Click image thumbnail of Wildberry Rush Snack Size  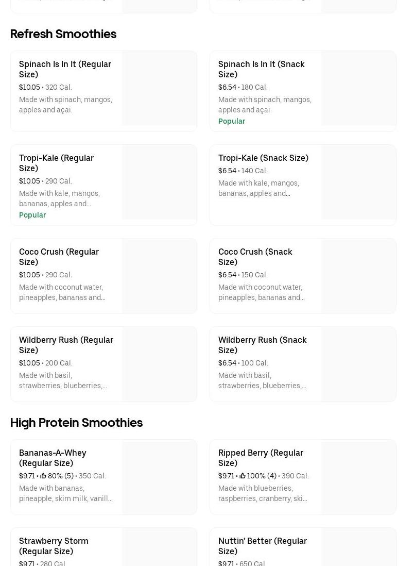(358, 364)
